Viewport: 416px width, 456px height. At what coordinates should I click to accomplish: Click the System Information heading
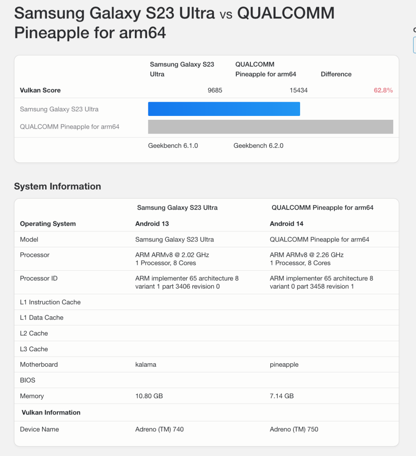tap(57, 186)
